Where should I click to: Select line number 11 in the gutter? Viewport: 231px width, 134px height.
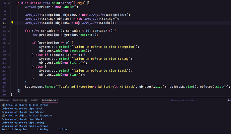click(4, 23)
